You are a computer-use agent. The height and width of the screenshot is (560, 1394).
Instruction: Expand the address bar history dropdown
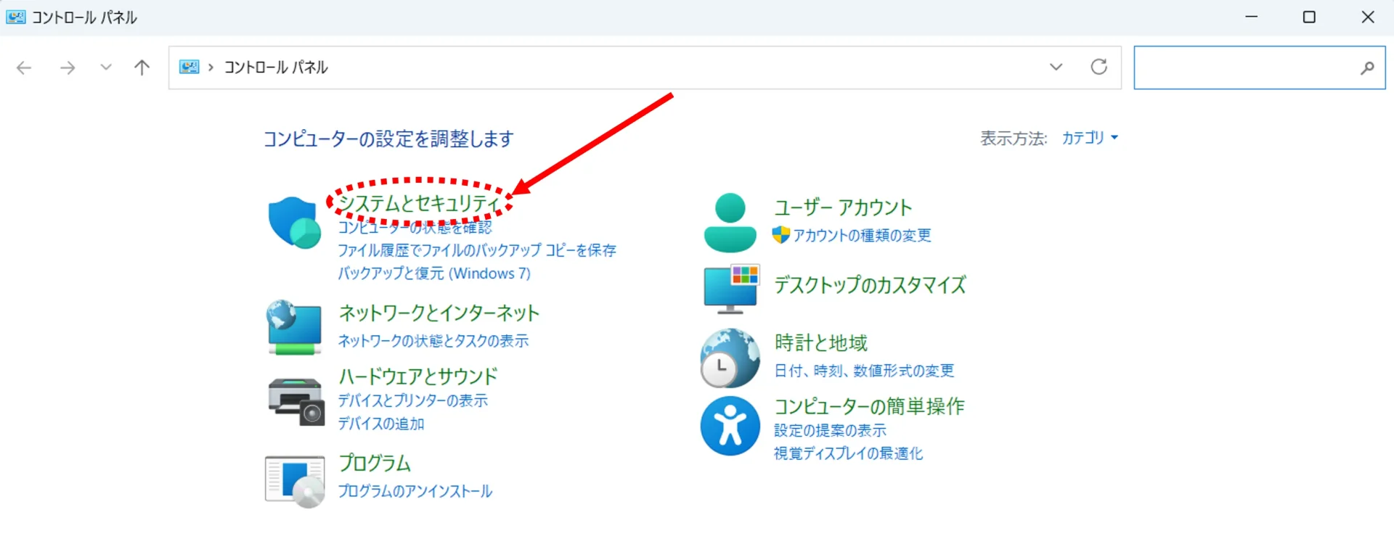[1056, 67]
